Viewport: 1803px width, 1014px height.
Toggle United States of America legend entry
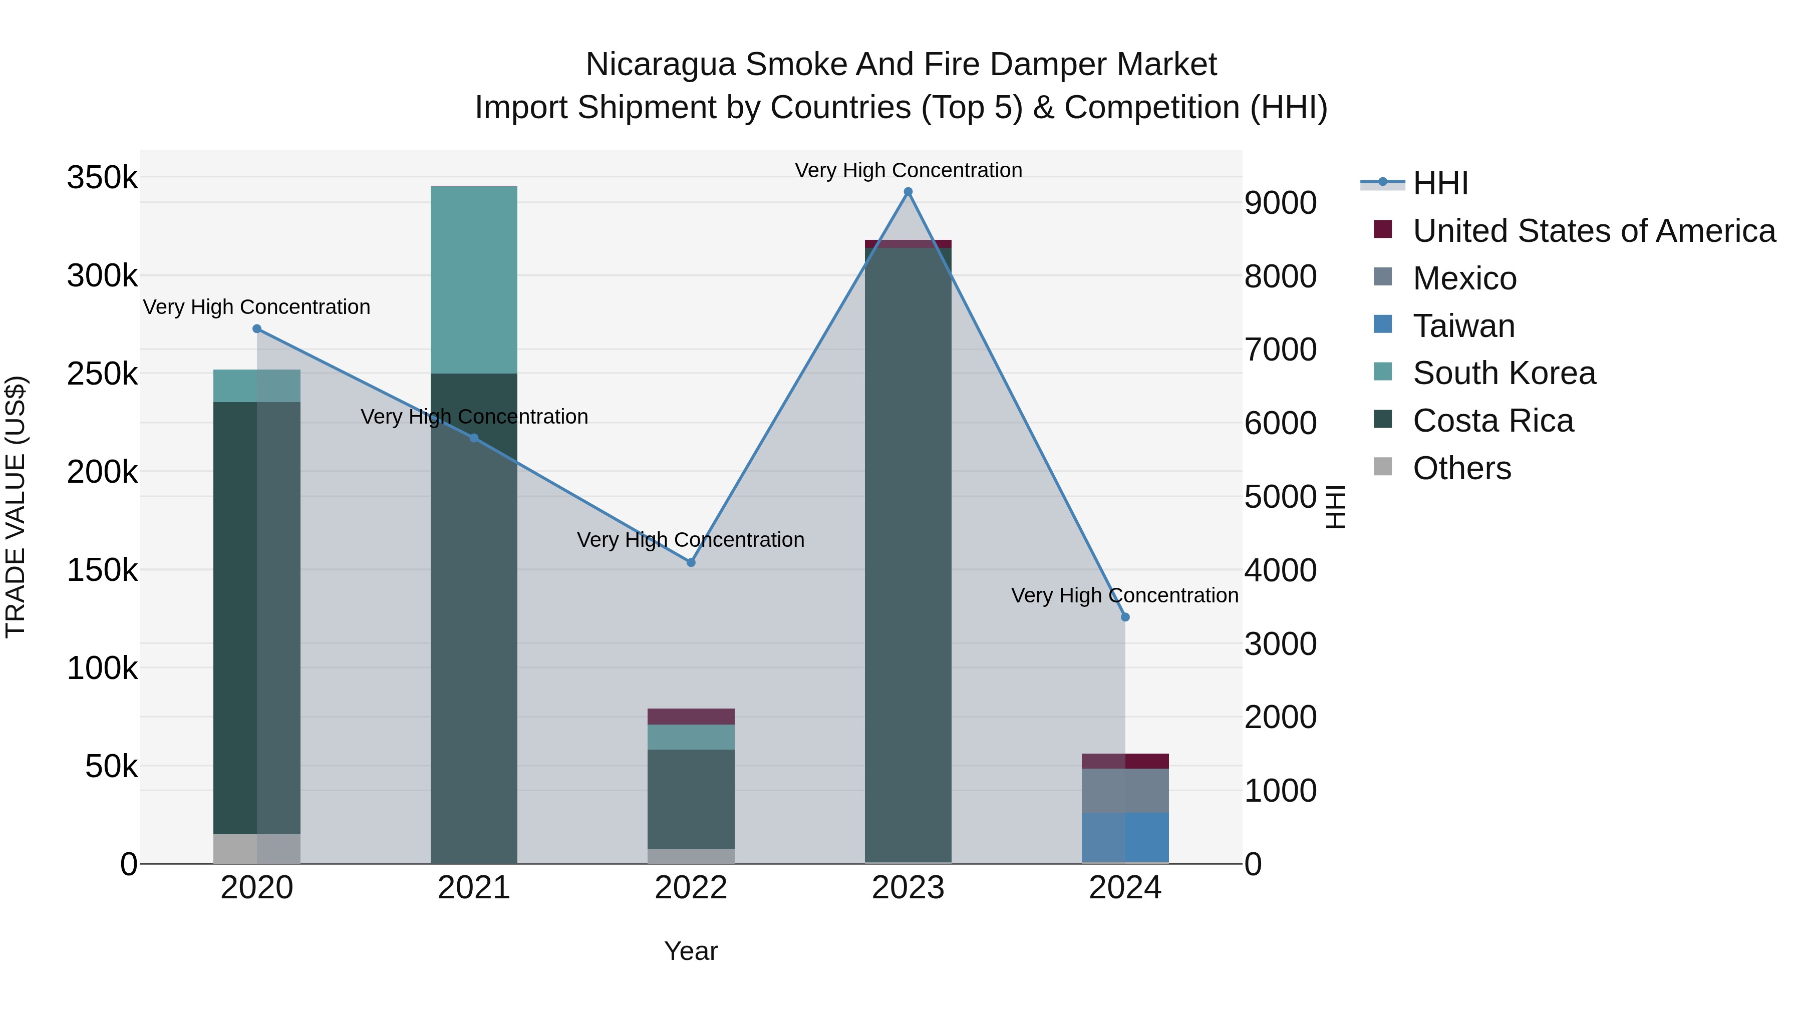tap(1574, 231)
